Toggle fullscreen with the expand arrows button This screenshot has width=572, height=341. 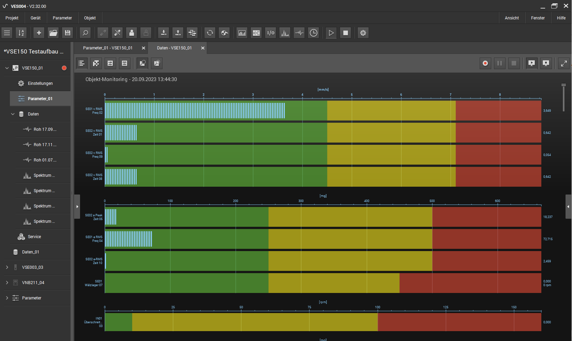coord(564,63)
